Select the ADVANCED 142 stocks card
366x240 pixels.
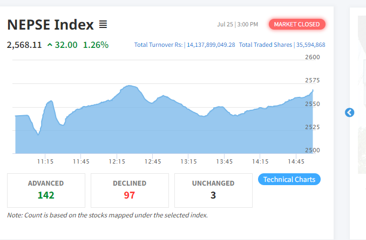click(46, 190)
